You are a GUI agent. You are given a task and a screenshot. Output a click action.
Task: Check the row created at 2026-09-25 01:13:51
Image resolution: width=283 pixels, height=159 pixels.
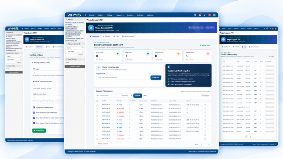[97, 124]
